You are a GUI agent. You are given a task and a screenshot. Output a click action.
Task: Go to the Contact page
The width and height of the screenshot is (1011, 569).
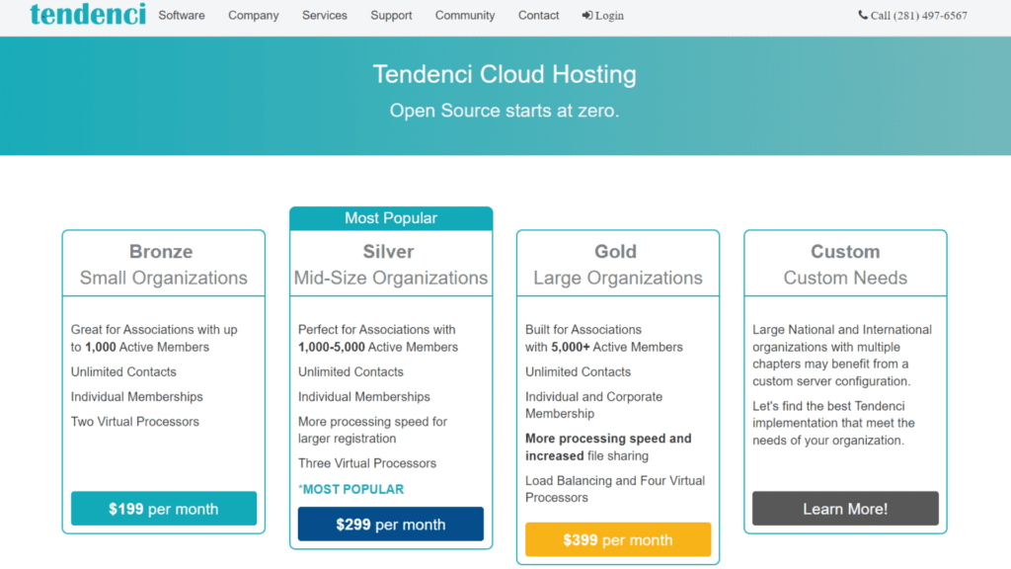point(538,16)
